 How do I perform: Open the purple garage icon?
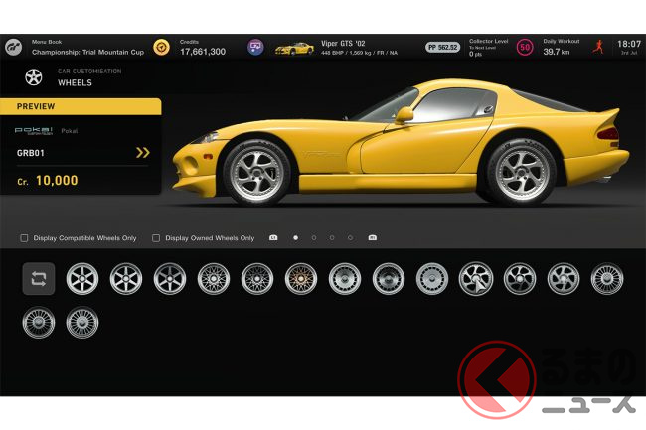tap(255, 47)
